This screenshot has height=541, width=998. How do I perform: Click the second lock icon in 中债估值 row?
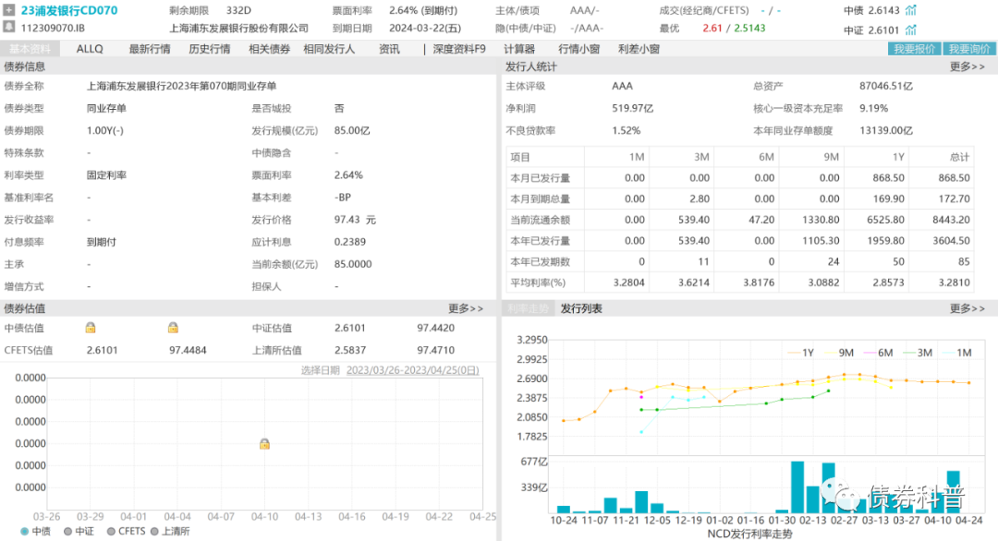click(x=173, y=328)
